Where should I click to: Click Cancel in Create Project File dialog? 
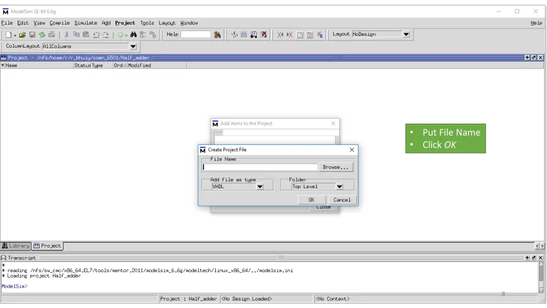[342, 200]
